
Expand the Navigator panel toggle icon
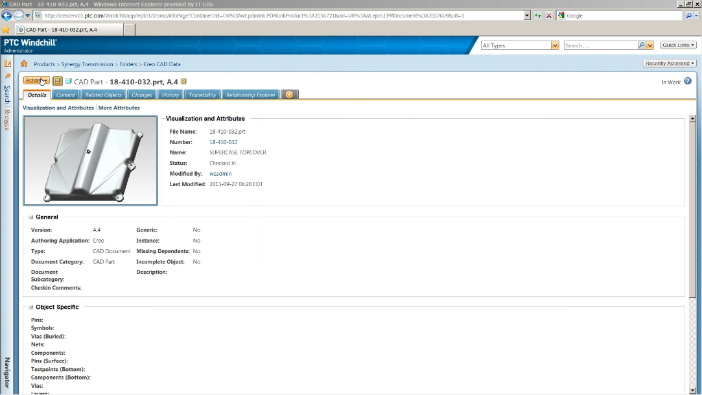coord(8,64)
